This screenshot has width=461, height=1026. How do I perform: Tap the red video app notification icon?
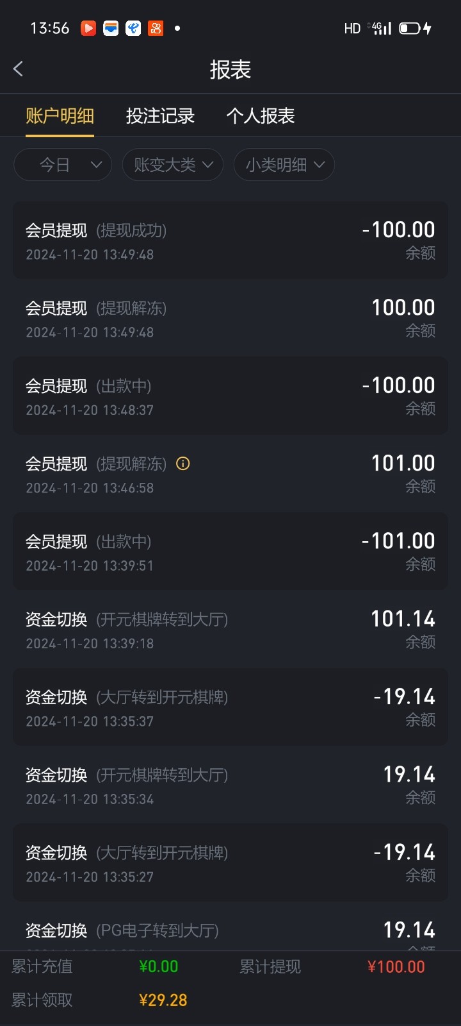(88, 28)
